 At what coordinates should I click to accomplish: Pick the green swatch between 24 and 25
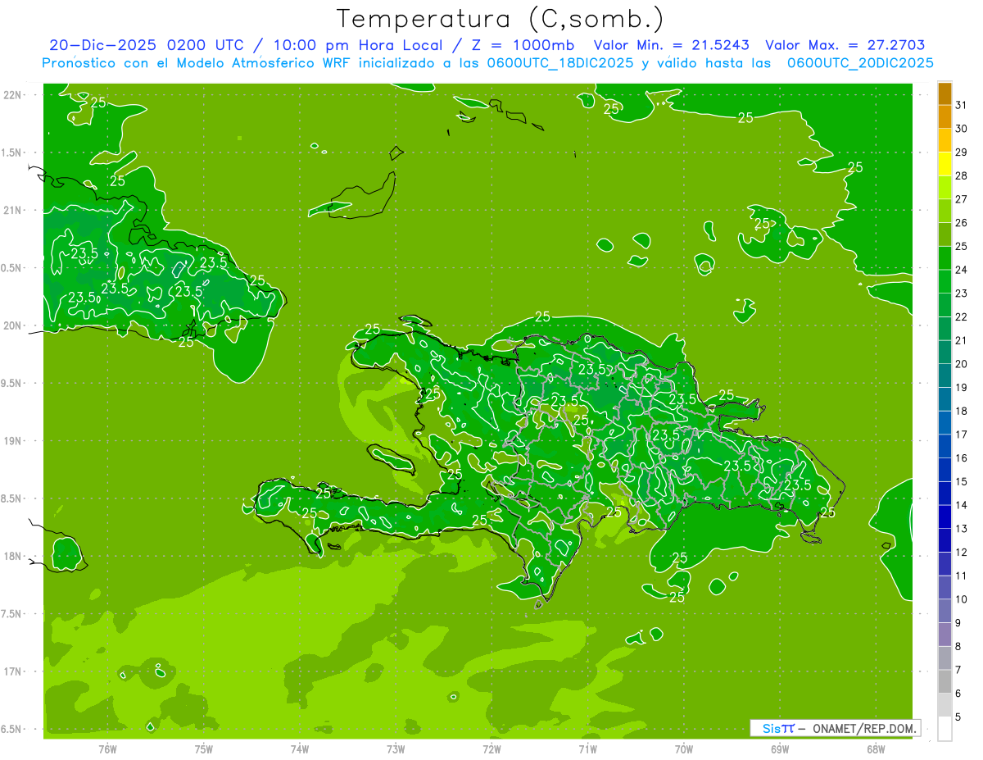click(944, 258)
